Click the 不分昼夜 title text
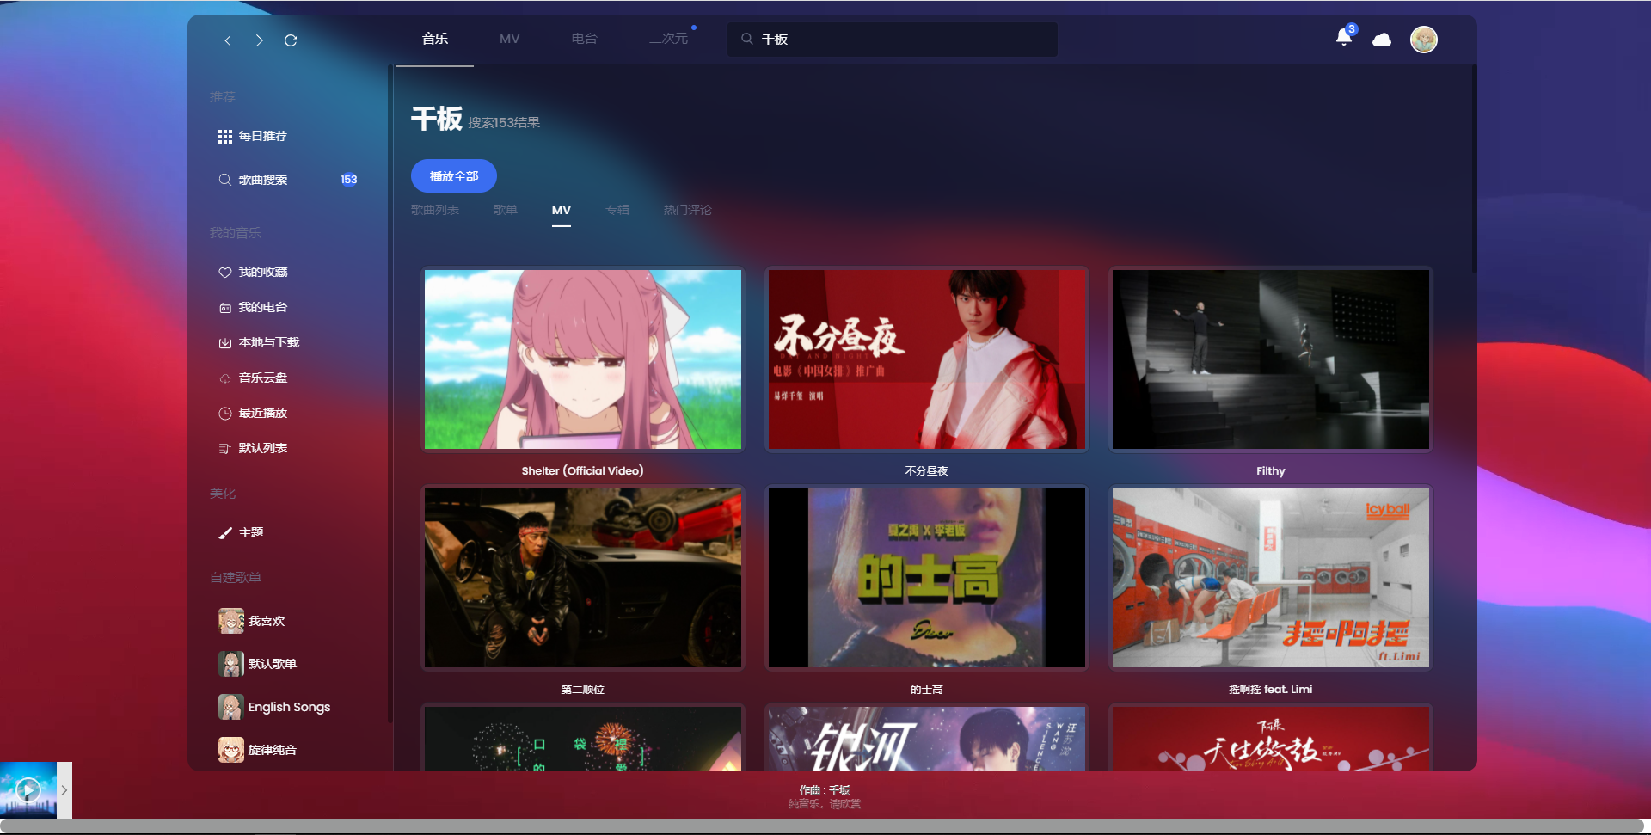 point(927,471)
